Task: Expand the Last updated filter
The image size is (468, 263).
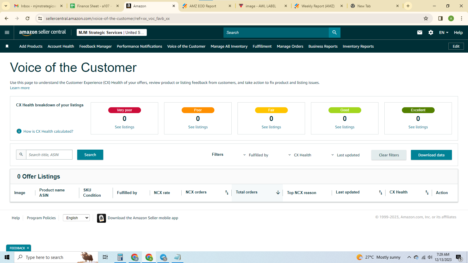Action: pos(345,155)
